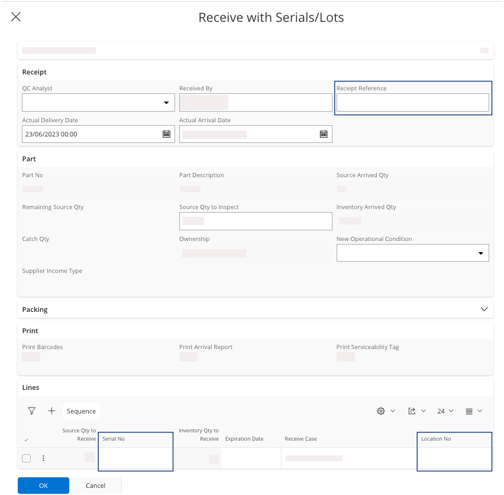The width and height of the screenshot is (504, 495).
Task: Add a new line with plus icon
Action: tap(51, 411)
